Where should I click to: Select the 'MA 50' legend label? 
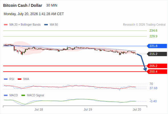click(54, 25)
